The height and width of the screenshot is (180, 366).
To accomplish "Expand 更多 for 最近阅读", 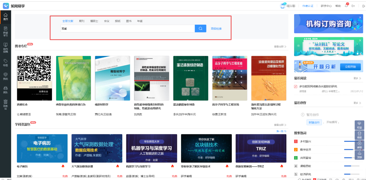I will [x=358, y=78].
